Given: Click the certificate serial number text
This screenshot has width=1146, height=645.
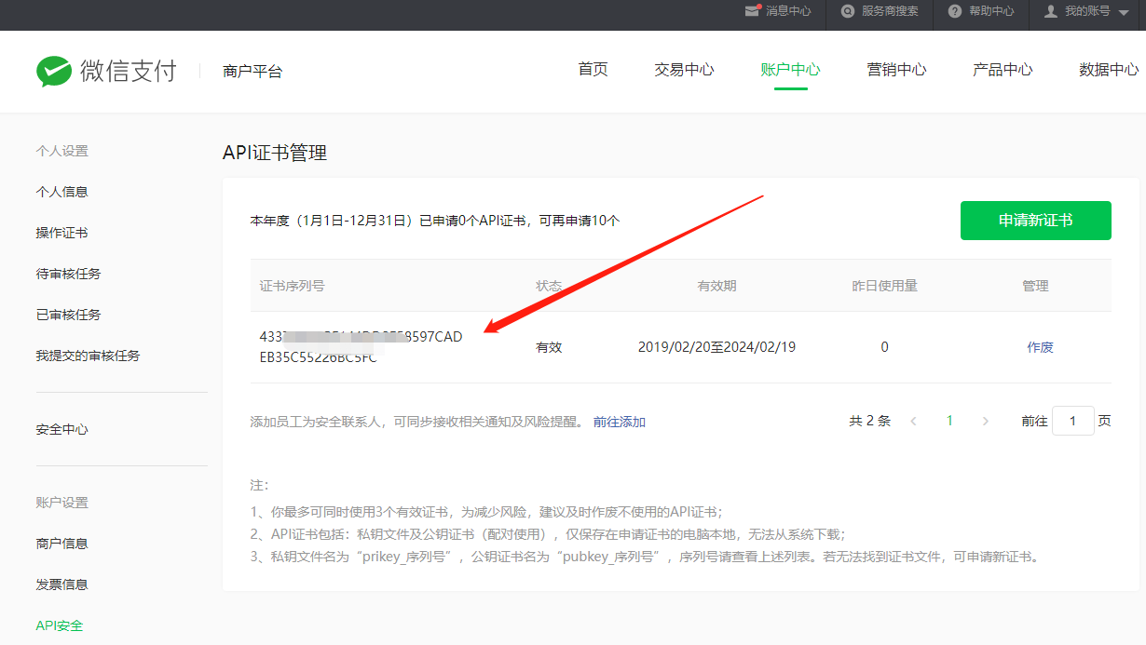Looking at the screenshot, I should click(362, 347).
